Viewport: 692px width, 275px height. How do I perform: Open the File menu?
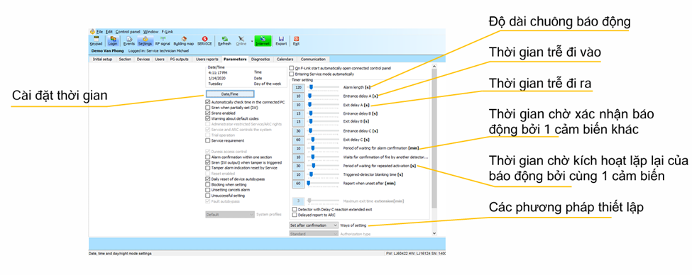(x=100, y=32)
